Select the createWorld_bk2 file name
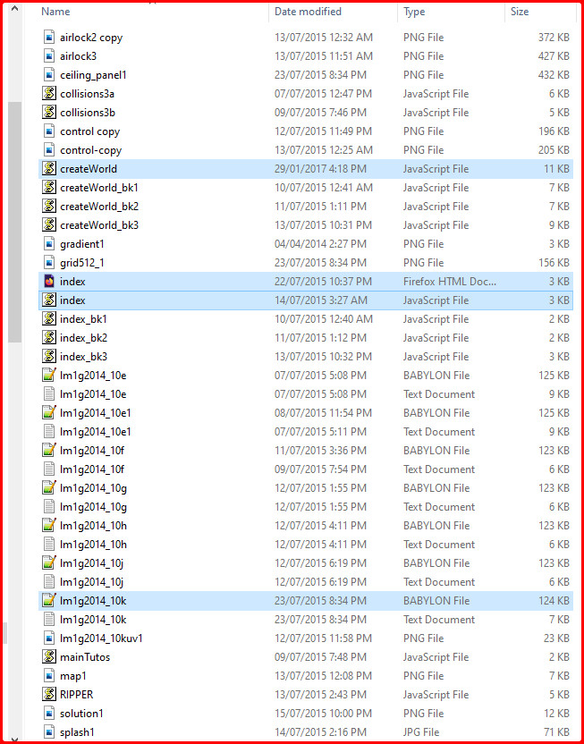584x744 pixels. 99,207
